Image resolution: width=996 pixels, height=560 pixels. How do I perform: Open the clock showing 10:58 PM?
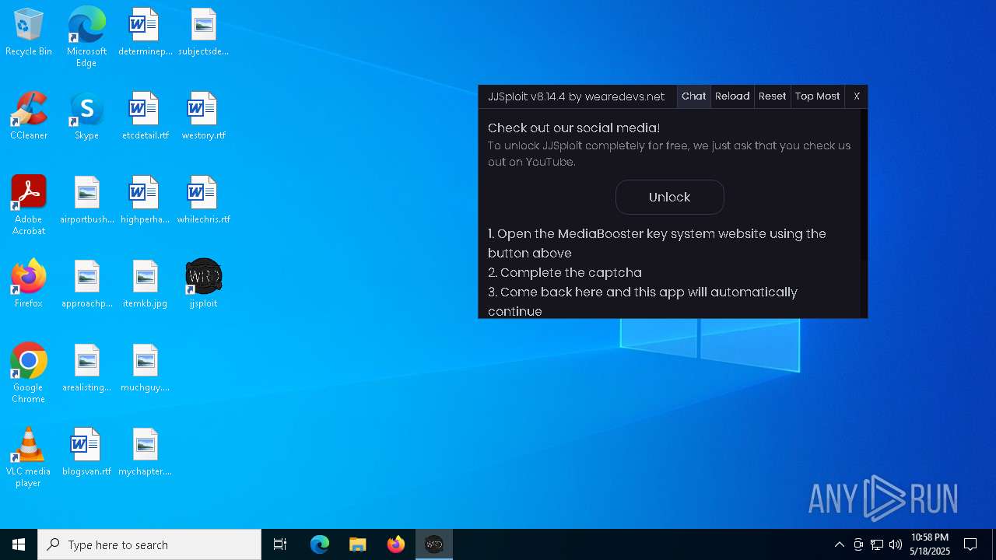pyautogui.click(x=929, y=544)
